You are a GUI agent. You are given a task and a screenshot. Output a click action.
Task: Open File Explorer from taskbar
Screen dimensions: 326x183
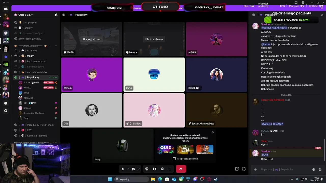click(x=153, y=179)
